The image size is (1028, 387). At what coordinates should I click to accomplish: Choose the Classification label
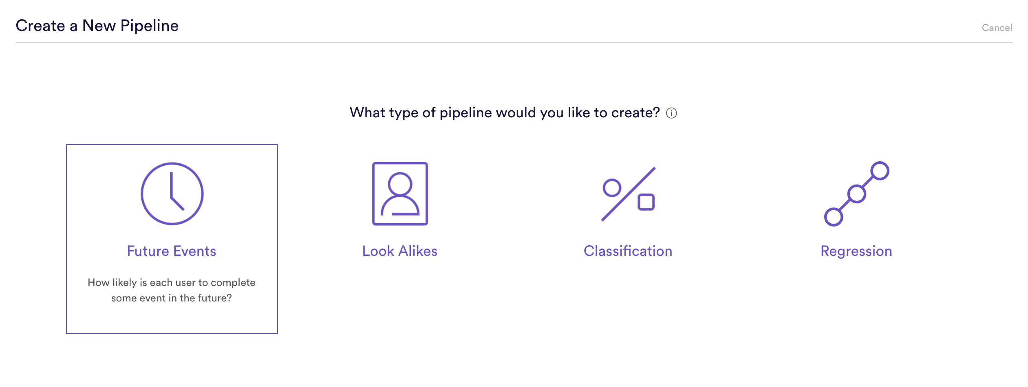coord(628,251)
